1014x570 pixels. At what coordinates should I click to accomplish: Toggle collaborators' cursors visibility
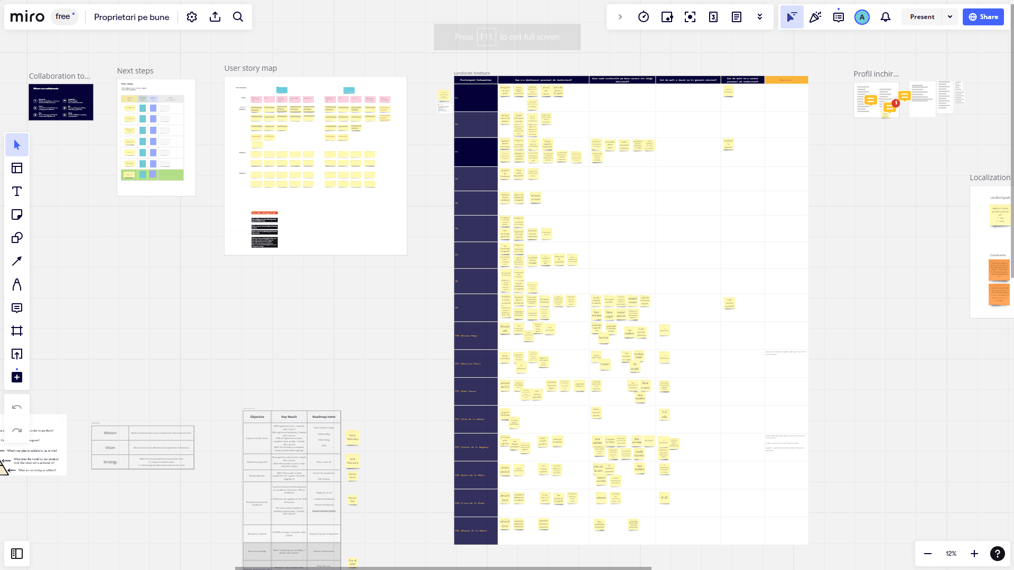click(x=792, y=17)
